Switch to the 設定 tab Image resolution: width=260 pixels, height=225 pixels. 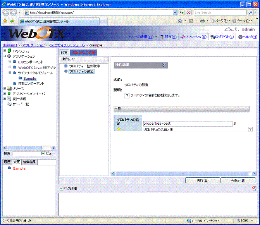point(64,52)
